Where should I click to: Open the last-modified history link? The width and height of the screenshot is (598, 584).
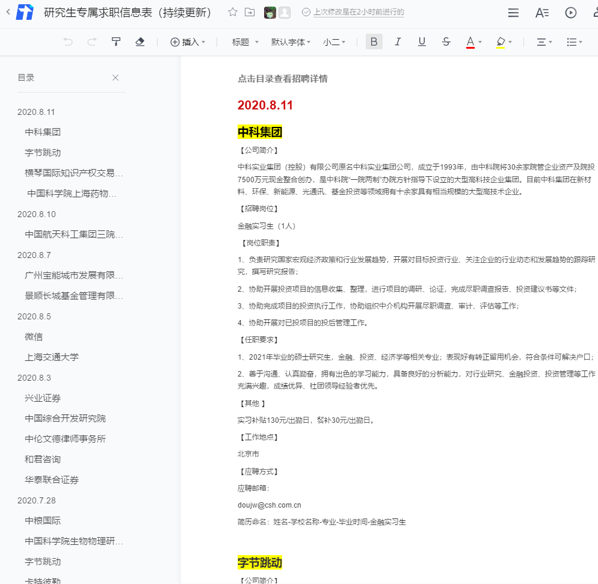pos(359,12)
